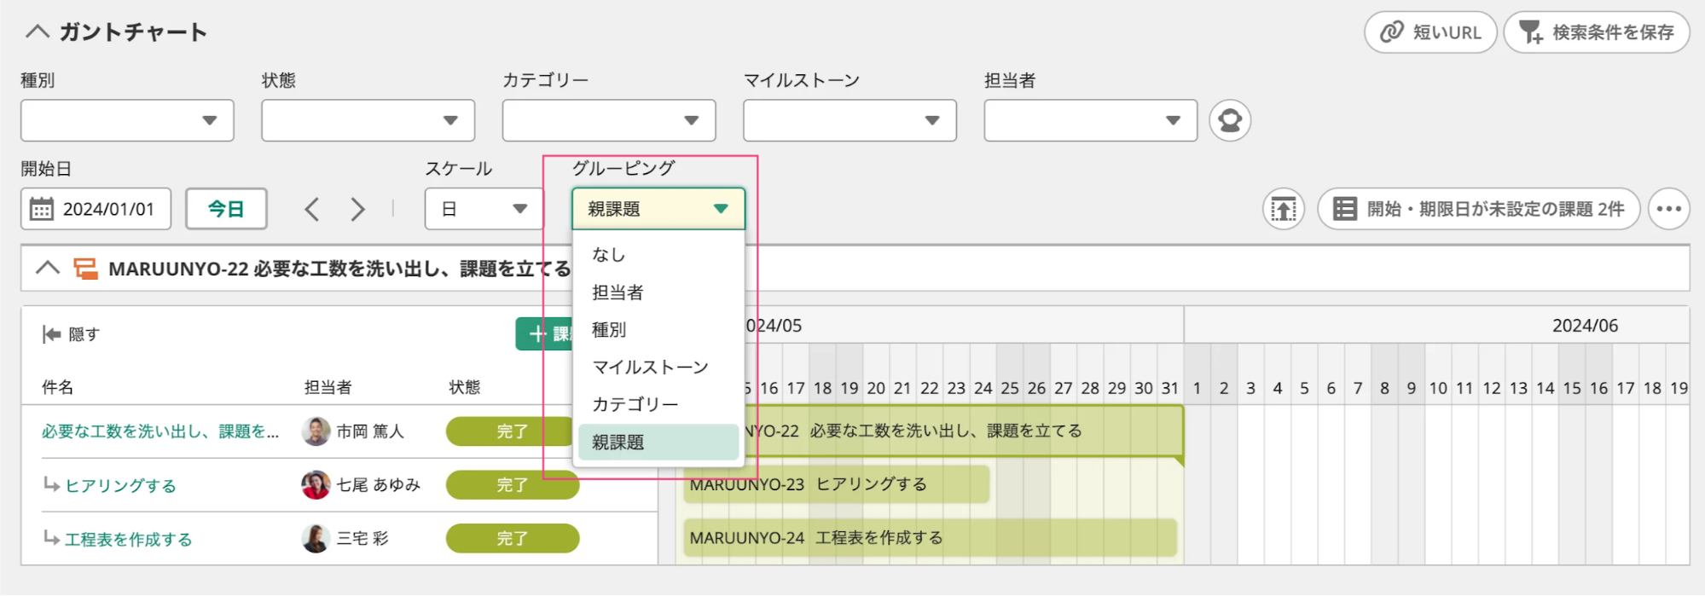Image resolution: width=1705 pixels, height=596 pixels.
Task: Open the マイルストーン filter dropdown
Action: click(850, 120)
